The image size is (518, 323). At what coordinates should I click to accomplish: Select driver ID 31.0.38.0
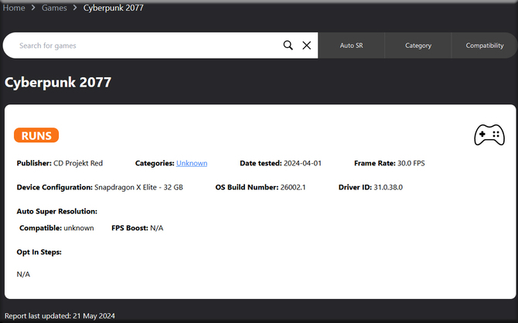coord(388,187)
